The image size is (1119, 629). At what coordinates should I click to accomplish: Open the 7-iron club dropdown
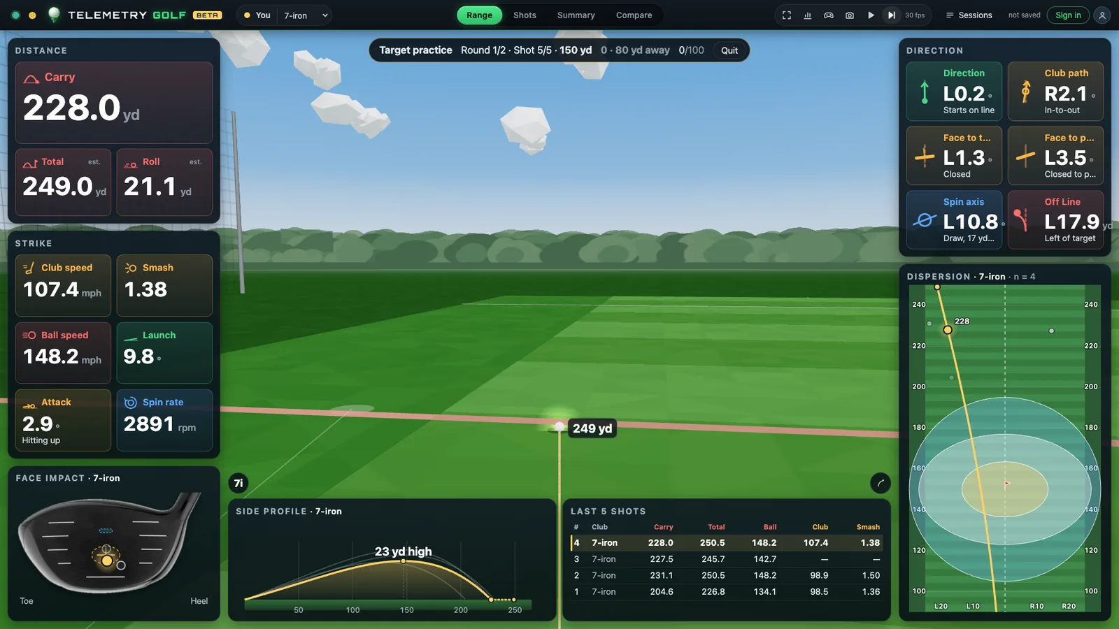[306, 15]
